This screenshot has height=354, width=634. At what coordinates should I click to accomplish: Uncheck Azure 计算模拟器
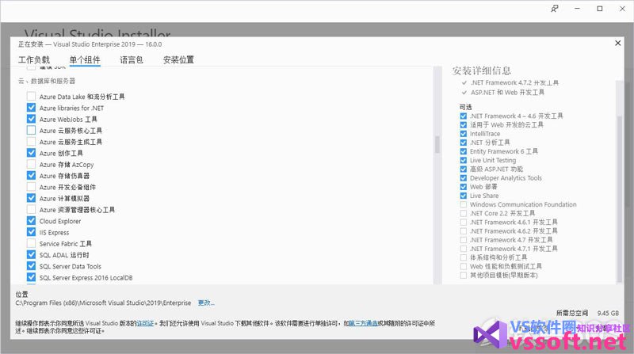tap(31, 198)
